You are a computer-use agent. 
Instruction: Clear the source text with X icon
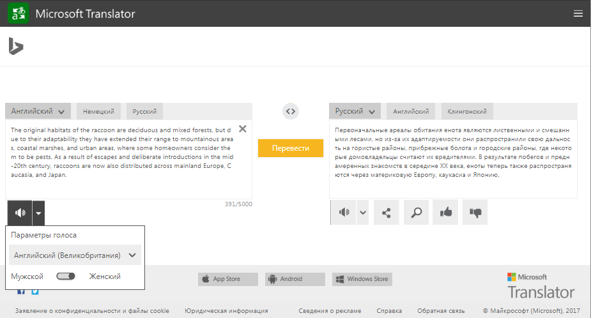[243, 129]
